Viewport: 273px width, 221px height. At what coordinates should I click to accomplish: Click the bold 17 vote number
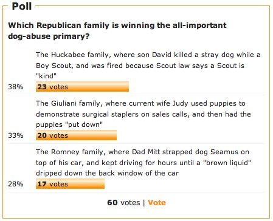coord(42,184)
